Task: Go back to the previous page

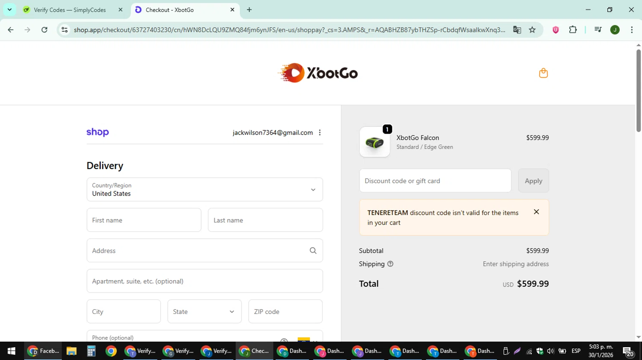Action: pyautogui.click(x=11, y=30)
